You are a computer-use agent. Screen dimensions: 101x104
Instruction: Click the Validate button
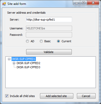49,52
